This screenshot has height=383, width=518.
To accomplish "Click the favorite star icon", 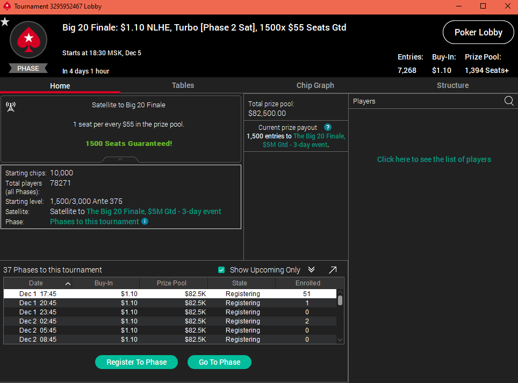I will click(5, 22).
